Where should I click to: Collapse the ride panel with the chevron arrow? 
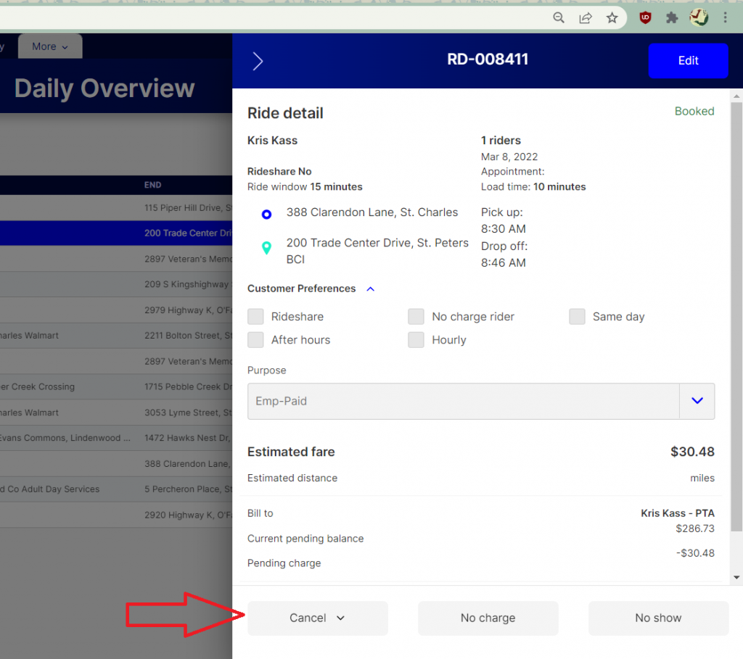[258, 61]
